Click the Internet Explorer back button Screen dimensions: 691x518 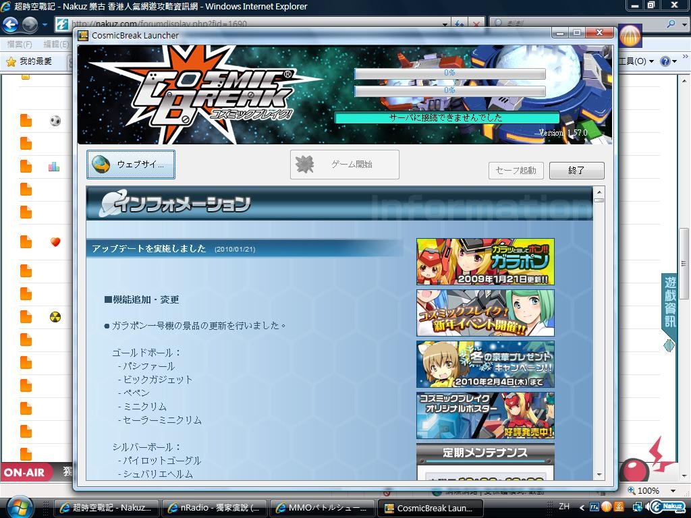11,24
